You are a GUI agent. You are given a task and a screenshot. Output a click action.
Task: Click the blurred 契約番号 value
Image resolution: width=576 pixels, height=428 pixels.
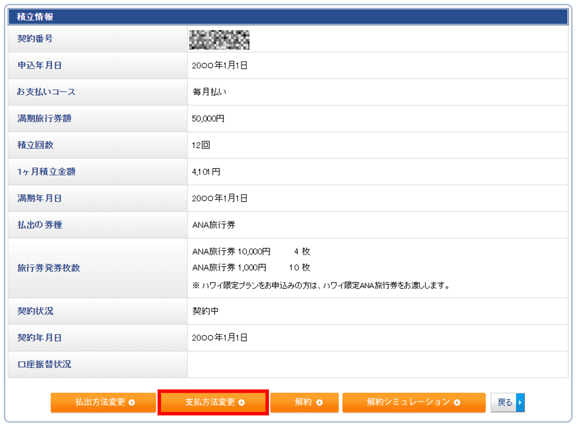coord(219,40)
